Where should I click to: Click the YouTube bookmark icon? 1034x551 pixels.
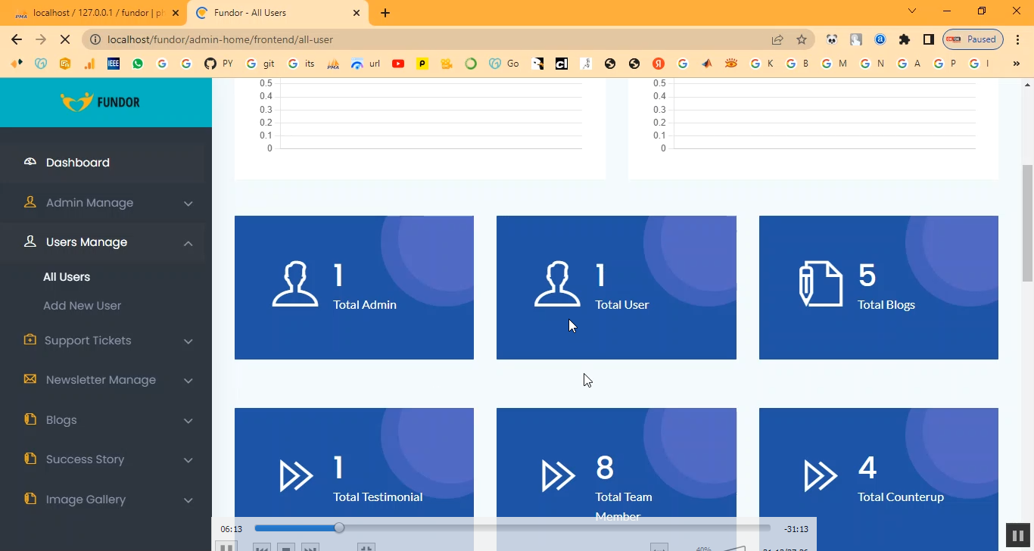point(398,64)
